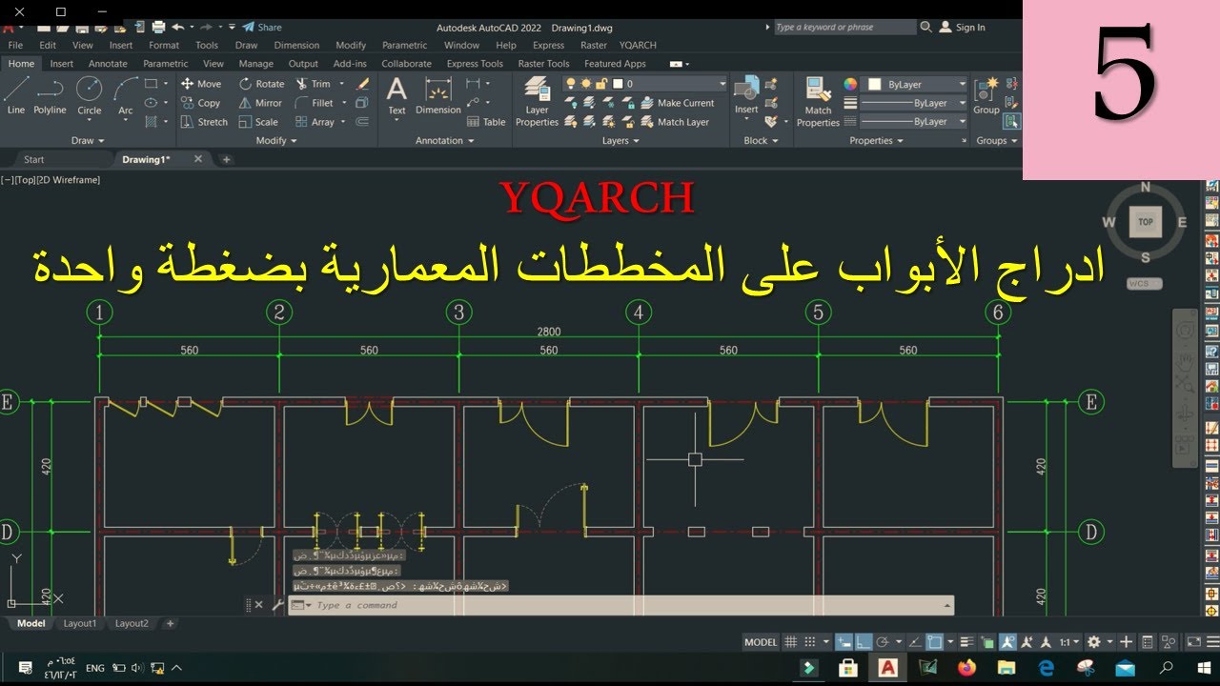The width and height of the screenshot is (1220, 686).
Task: Click the command line input
Action: [620, 605]
